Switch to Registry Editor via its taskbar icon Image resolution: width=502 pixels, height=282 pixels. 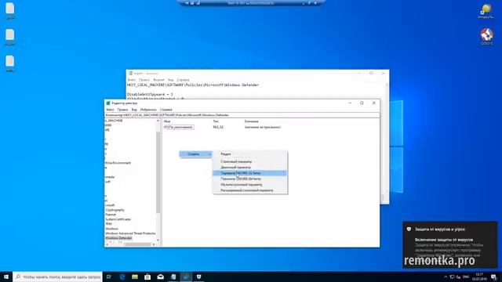(186, 277)
